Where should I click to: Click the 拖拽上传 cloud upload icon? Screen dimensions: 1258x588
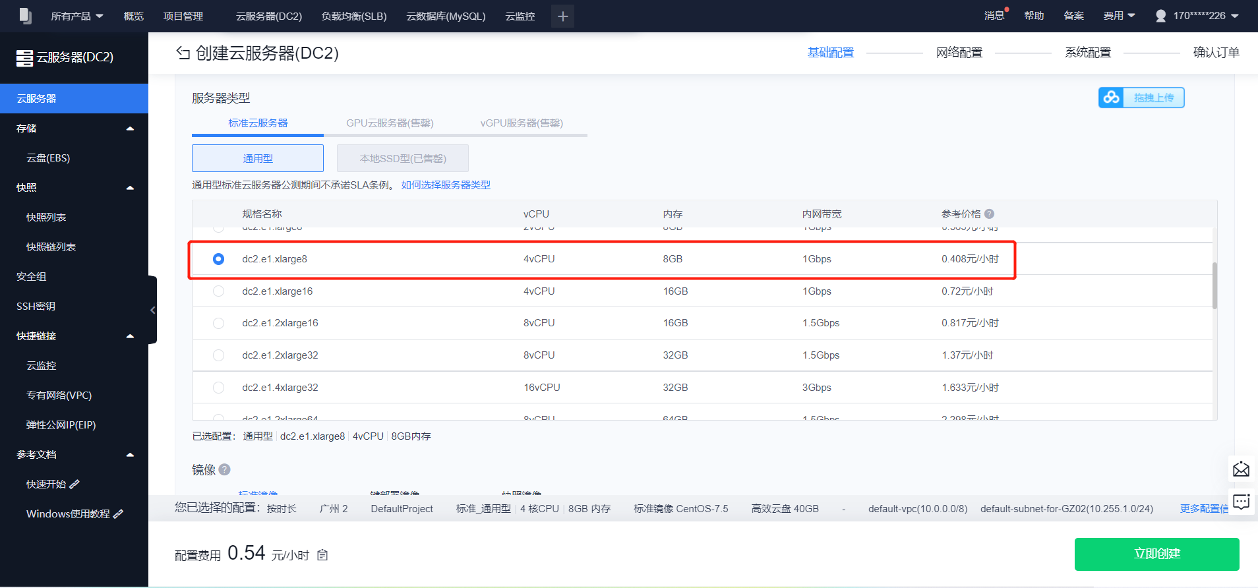(x=1111, y=98)
